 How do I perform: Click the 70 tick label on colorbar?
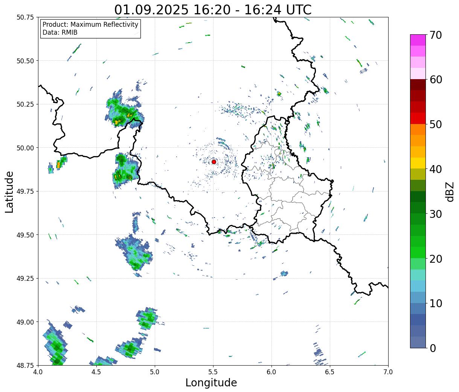click(x=436, y=35)
